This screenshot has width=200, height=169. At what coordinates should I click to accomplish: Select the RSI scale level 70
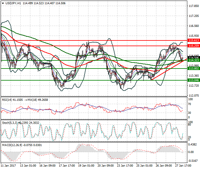pos(189,104)
